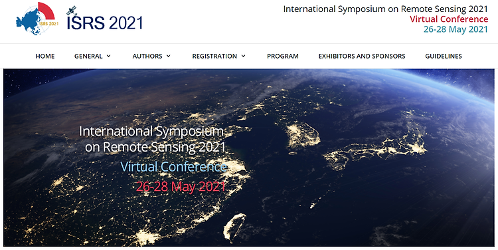Open the HOME menu item
The height and width of the screenshot is (250, 498).
click(44, 57)
